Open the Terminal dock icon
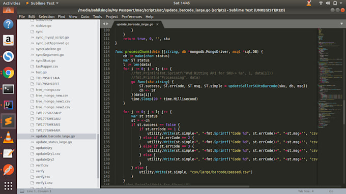This screenshot has width=346, height=194. click(8, 89)
